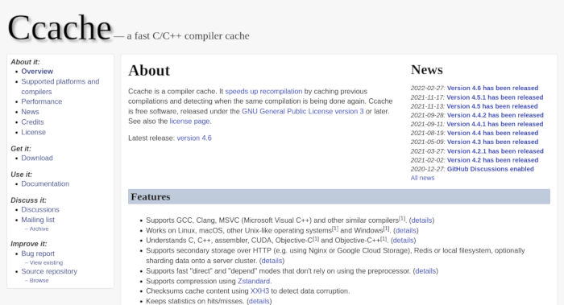The image size is (564, 305).
Task: Open the Discussions link
Action: pyautogui.click(x=40, y=209)
